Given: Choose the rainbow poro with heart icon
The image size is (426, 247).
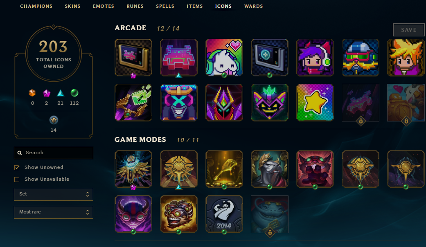Looking at the screenshot, I should [224, 58].
